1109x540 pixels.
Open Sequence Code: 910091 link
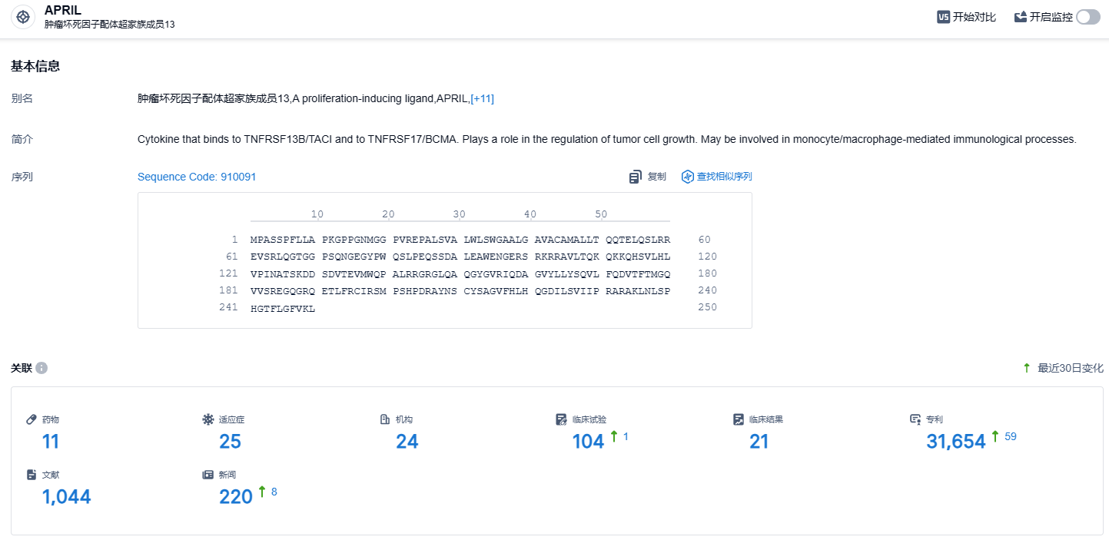click(x=197, y=177)
